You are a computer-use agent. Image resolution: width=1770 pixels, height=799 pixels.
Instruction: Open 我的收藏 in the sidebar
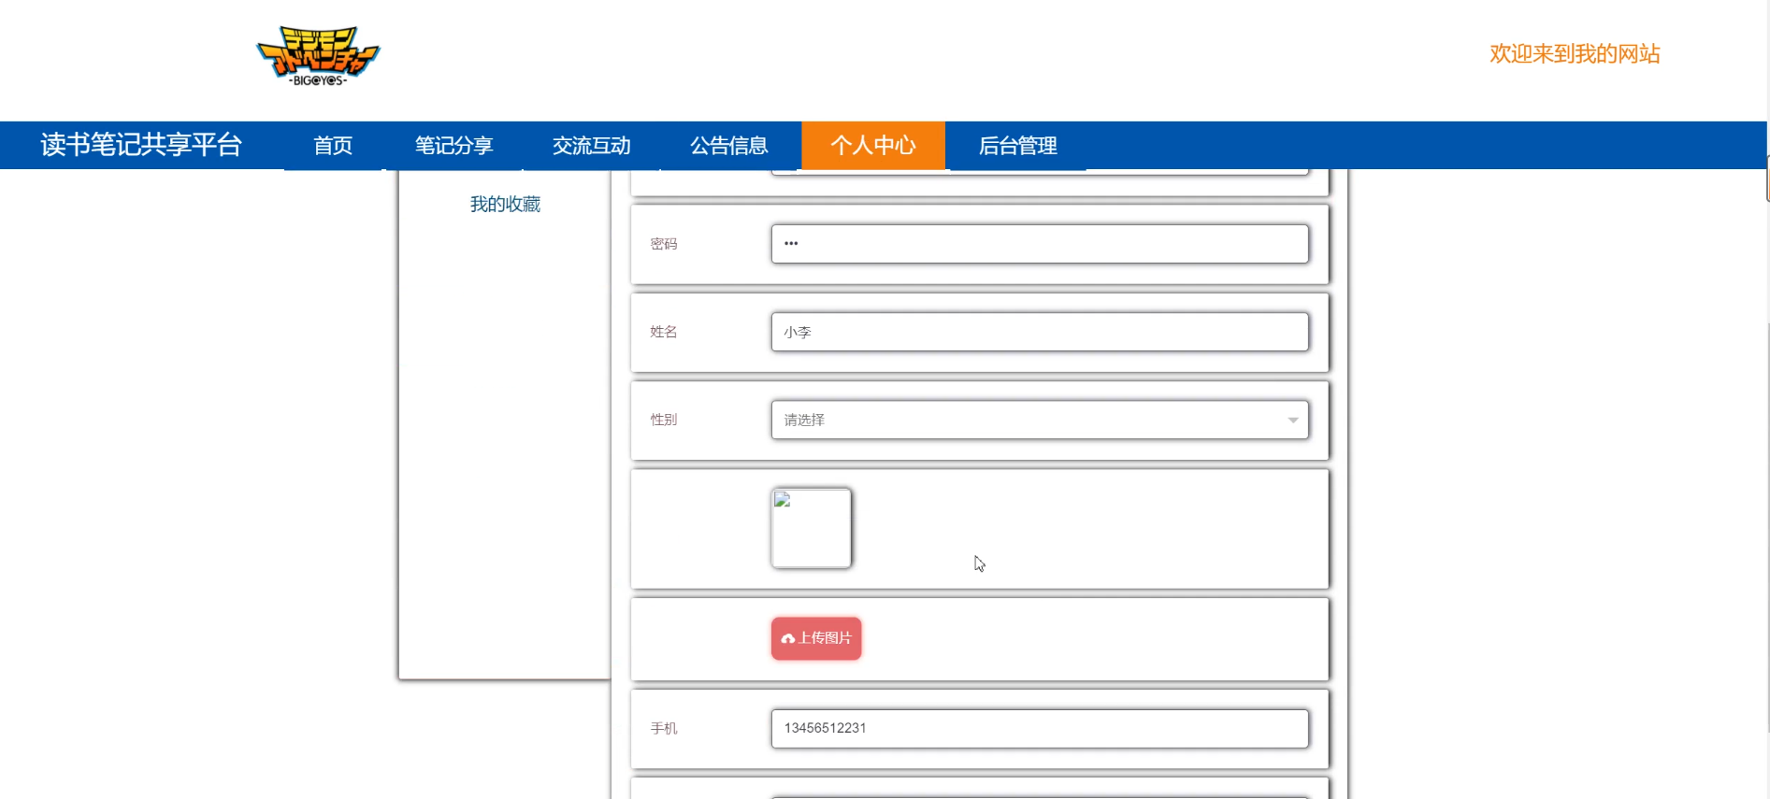coord(505,205)
